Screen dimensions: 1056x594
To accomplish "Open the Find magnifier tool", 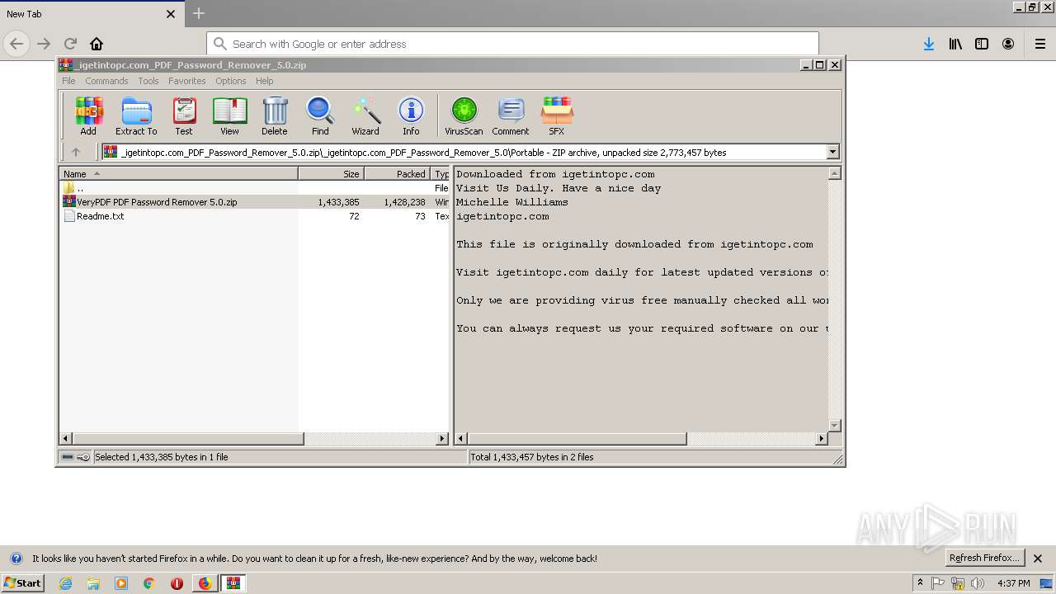I will click(320, 115).
